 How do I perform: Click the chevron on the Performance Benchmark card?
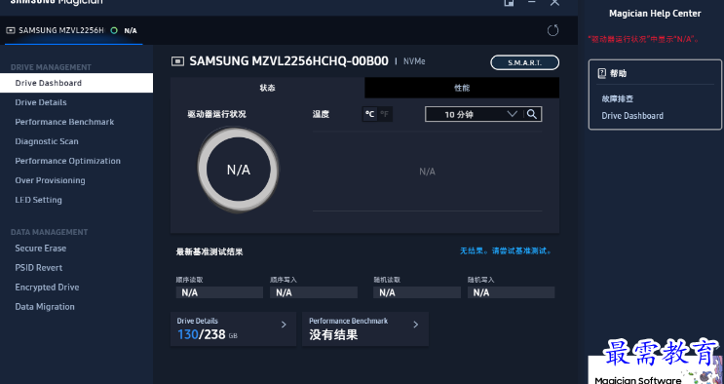click(415, 325)
